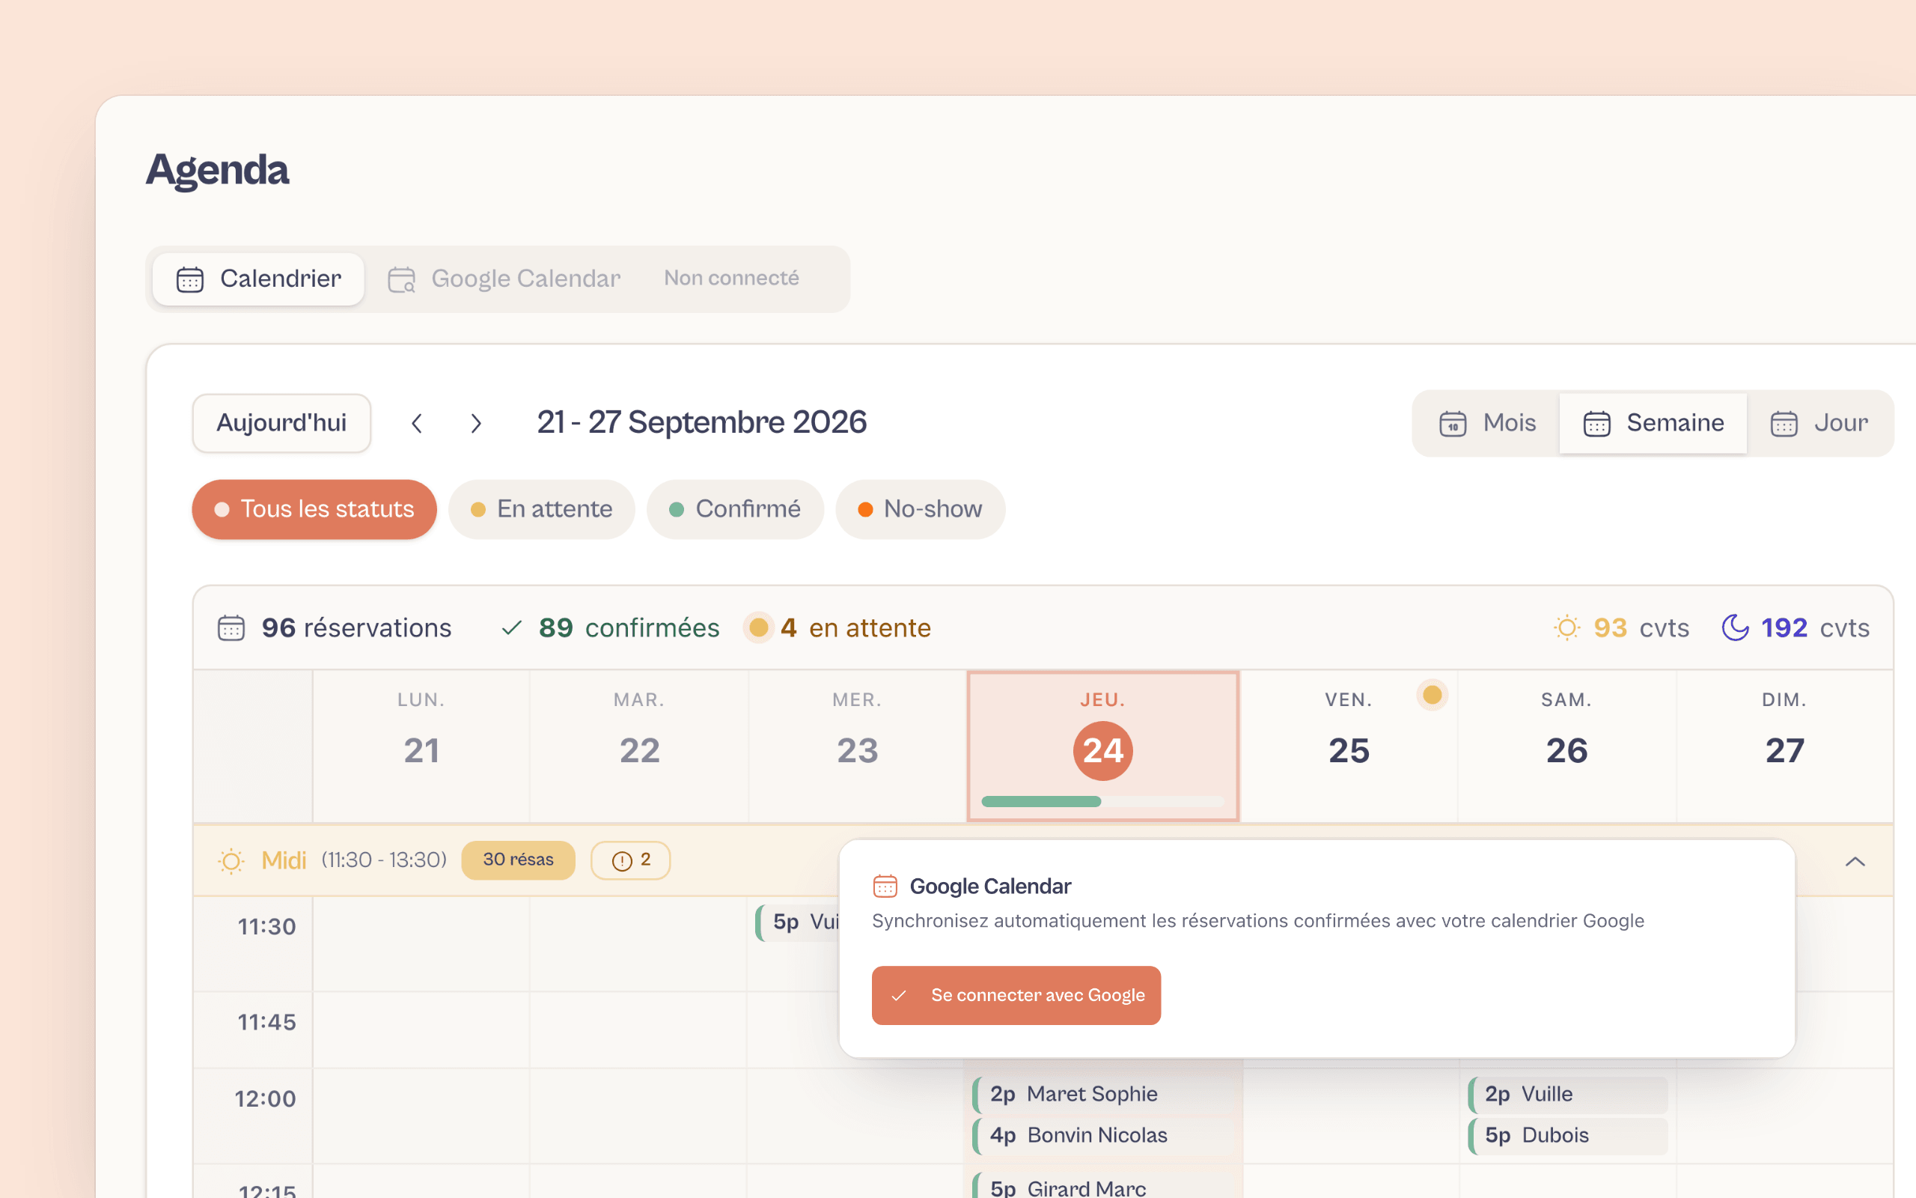Click the moon icon beside 192 cvts
1916x1198 pixels.
click(1736, 627)
